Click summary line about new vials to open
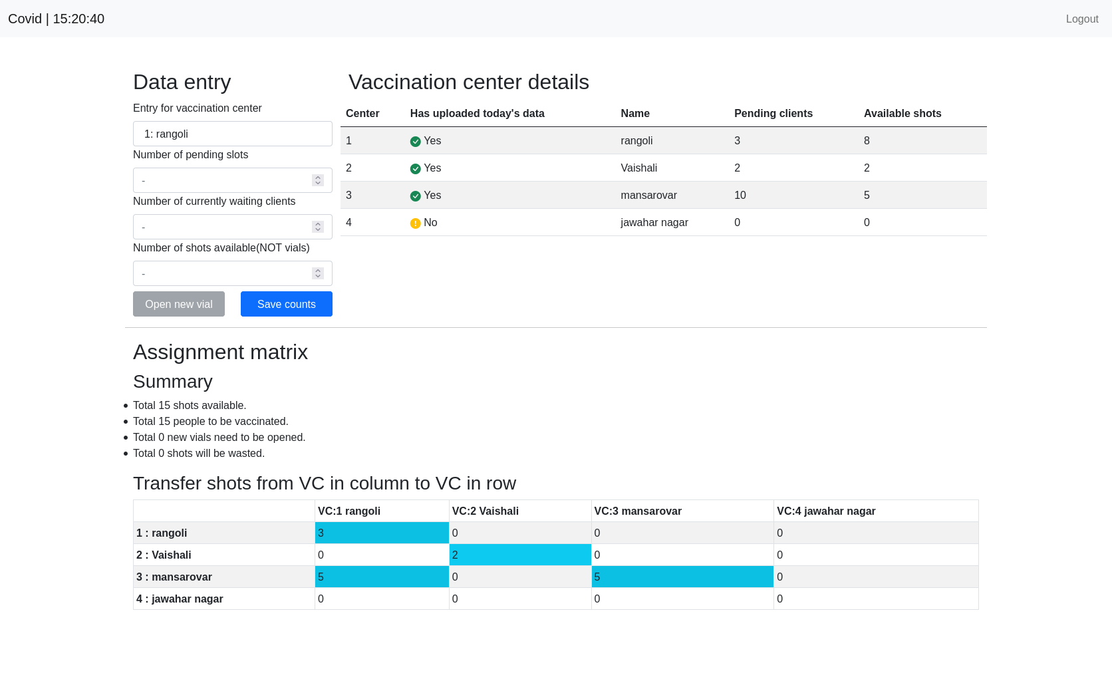 pos(219,437)
